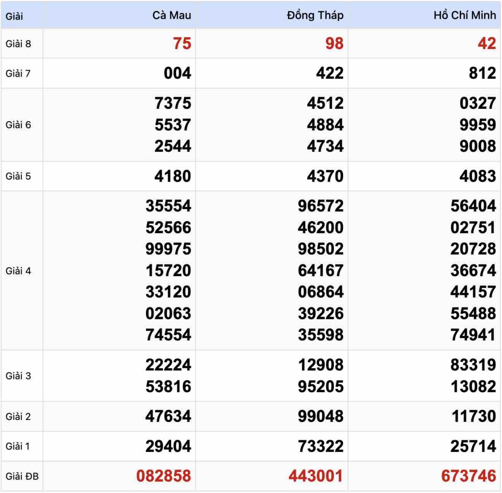
Task: Select number 9008 in Giải 6
Action: 478,146
